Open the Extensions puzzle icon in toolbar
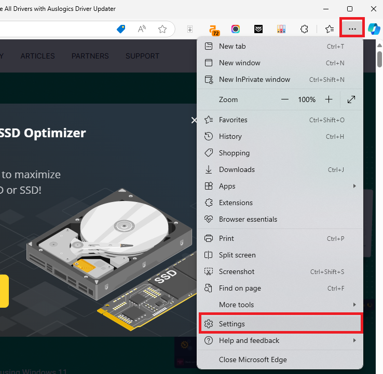 pos(304,29)
